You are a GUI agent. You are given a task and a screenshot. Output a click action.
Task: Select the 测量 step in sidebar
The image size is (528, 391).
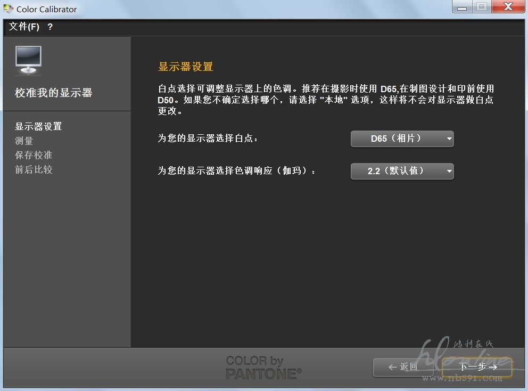click(24, 141)
